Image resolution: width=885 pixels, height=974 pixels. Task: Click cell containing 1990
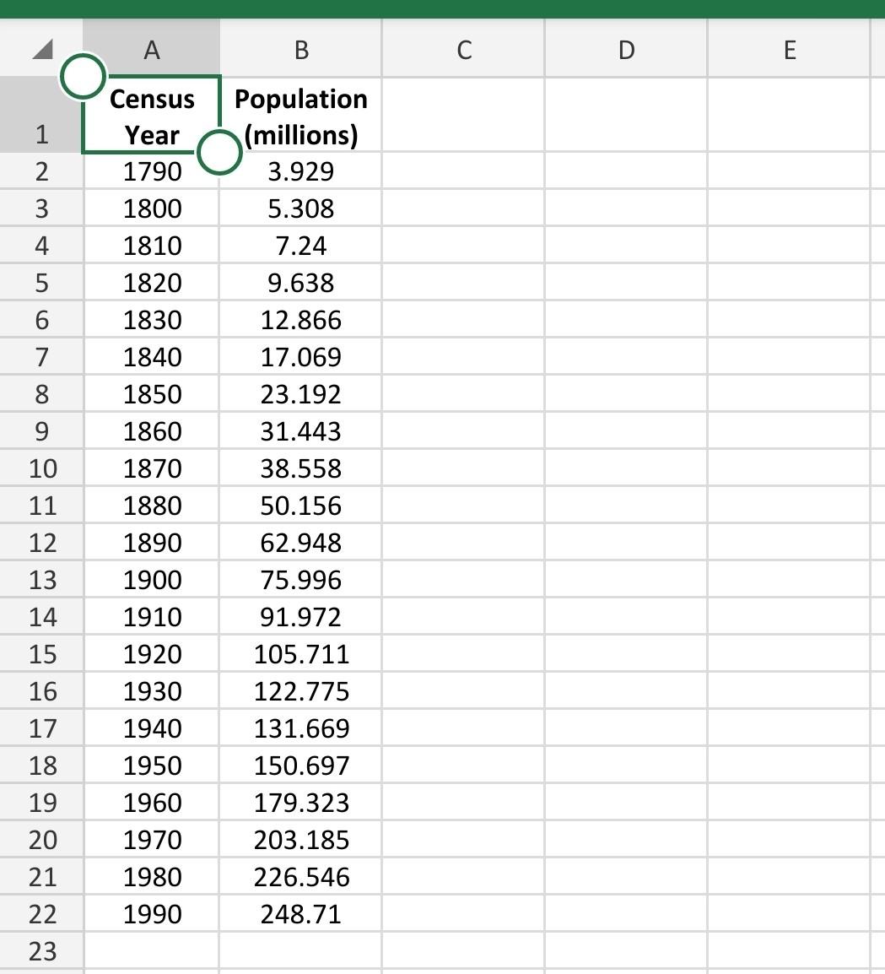click(152, 914)
